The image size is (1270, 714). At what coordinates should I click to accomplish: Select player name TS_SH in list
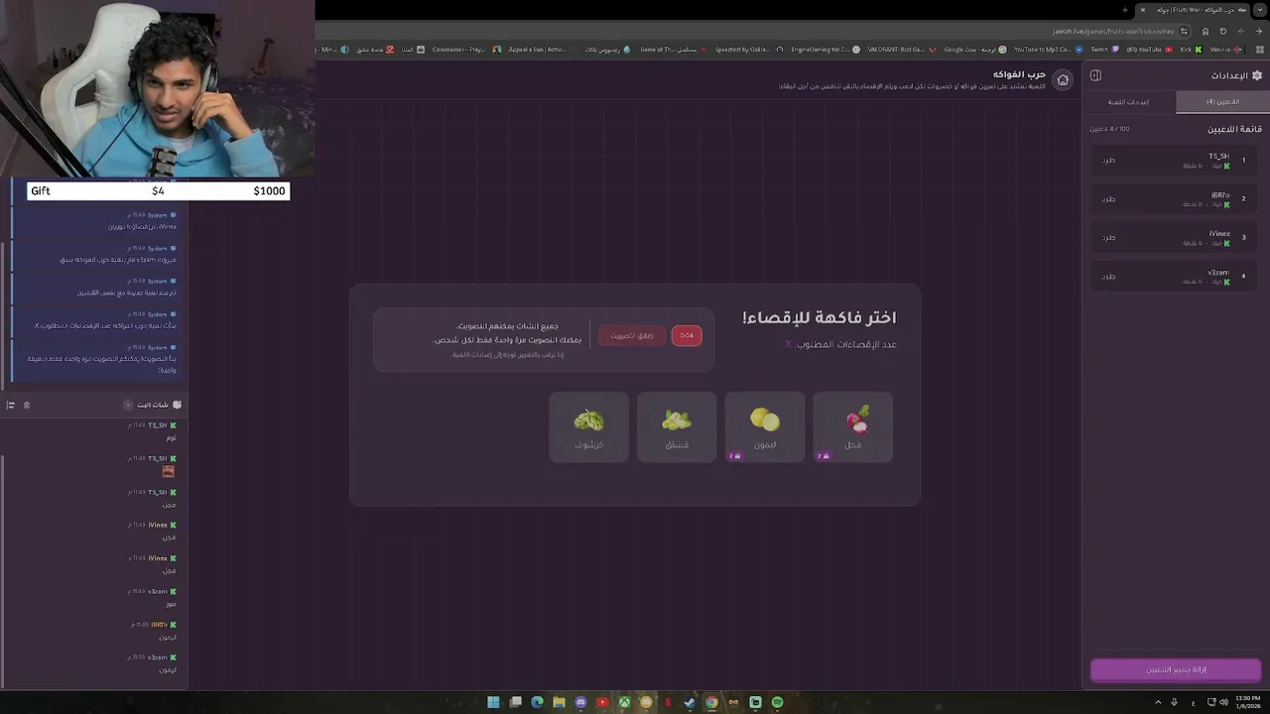point(1218,156)
